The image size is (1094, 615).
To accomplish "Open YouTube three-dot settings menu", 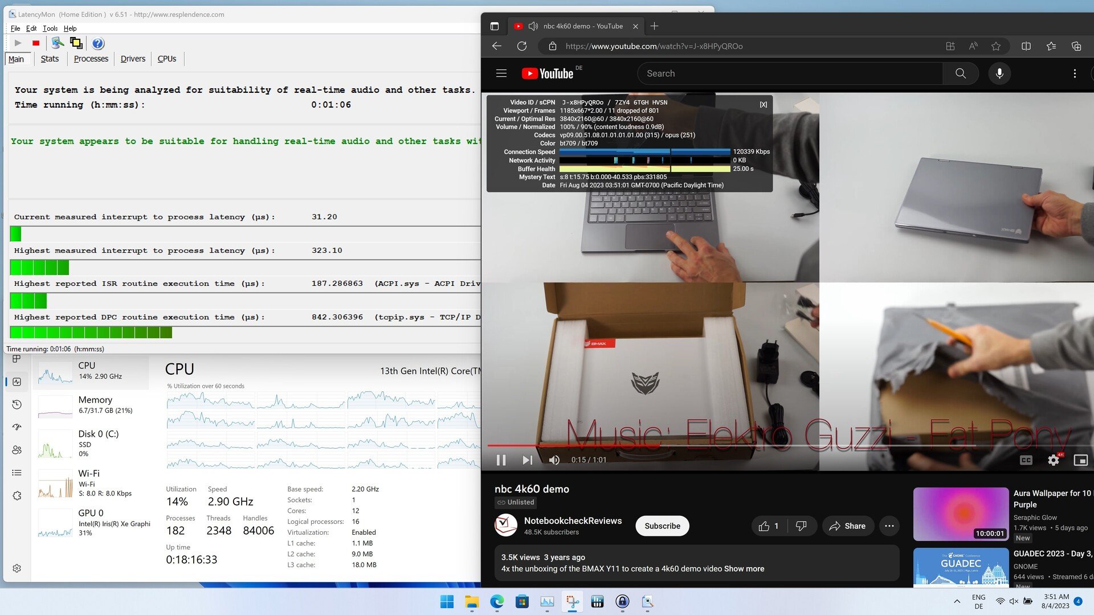I will click(1075, 73).
